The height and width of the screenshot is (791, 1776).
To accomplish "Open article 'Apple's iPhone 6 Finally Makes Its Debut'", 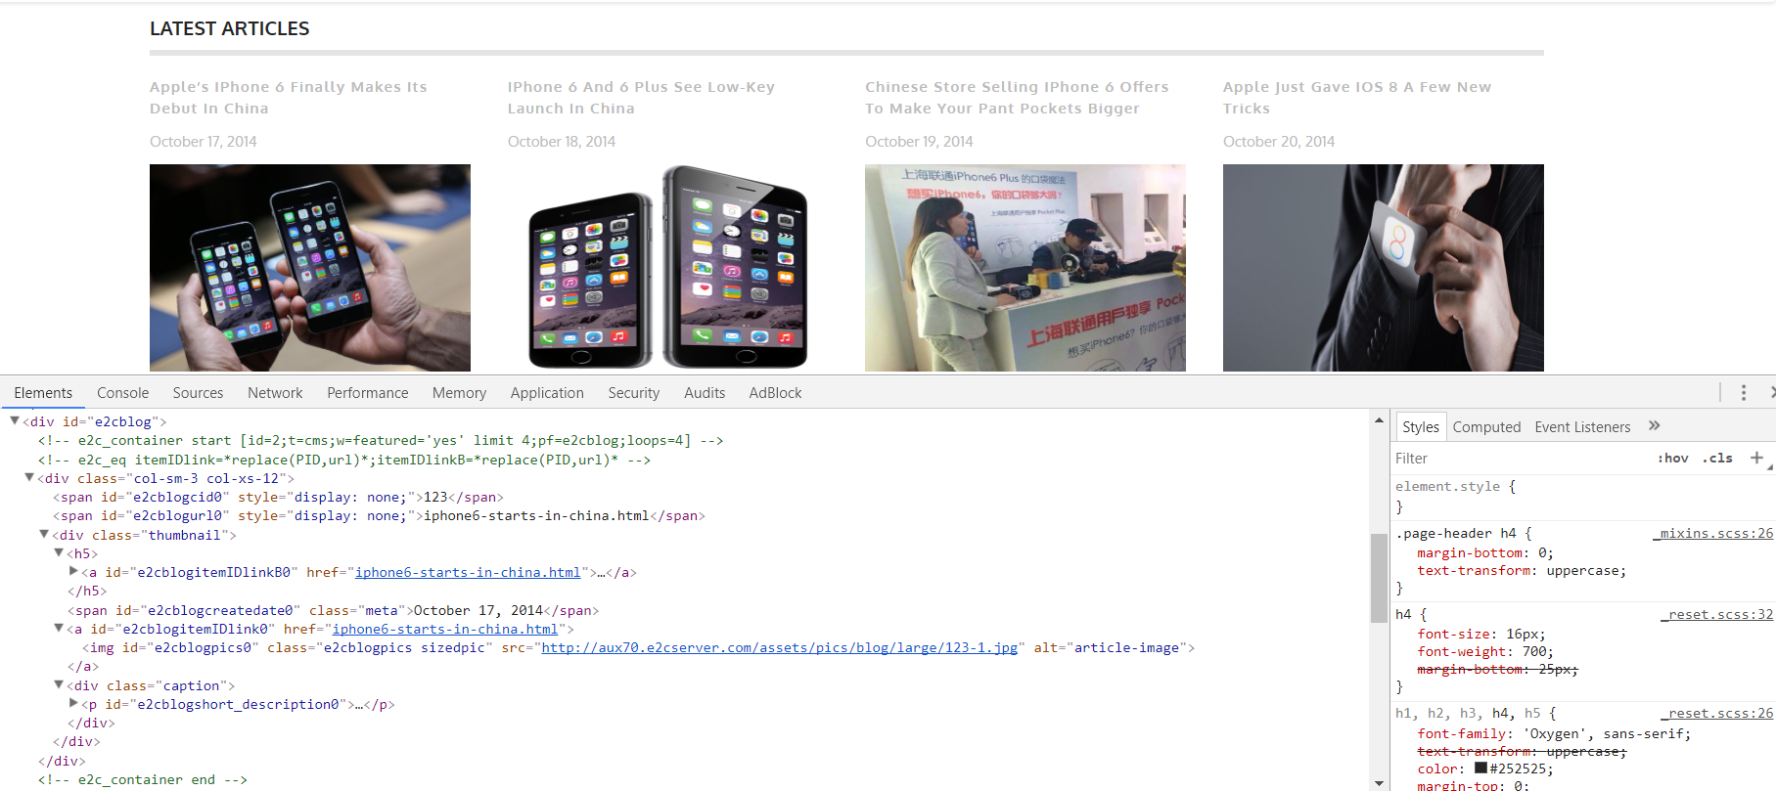I will coord(288,98).
